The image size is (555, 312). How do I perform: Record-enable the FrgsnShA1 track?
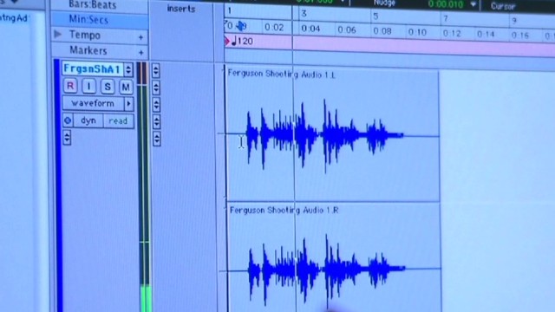(x=70, y=86)
